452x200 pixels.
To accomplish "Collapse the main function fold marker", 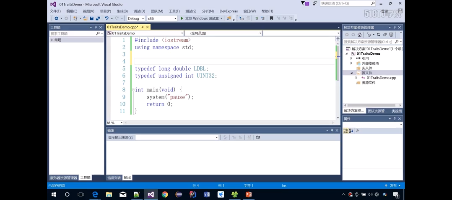I will click(133, 90).
